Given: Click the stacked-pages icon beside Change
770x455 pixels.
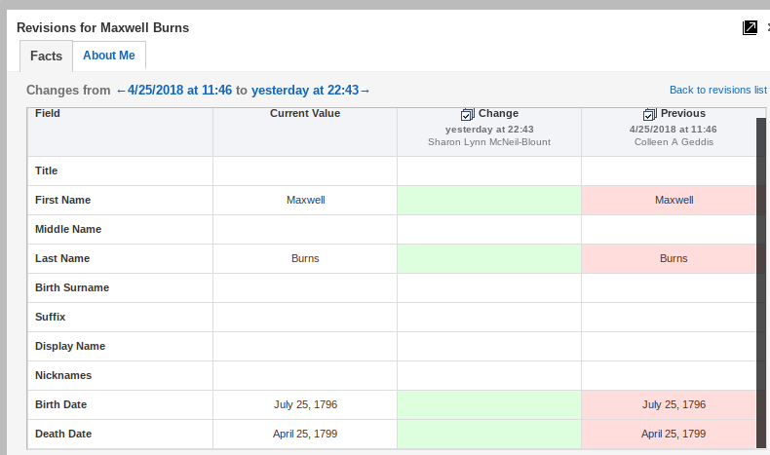Looking at the screenshot, I should (467, 114).
